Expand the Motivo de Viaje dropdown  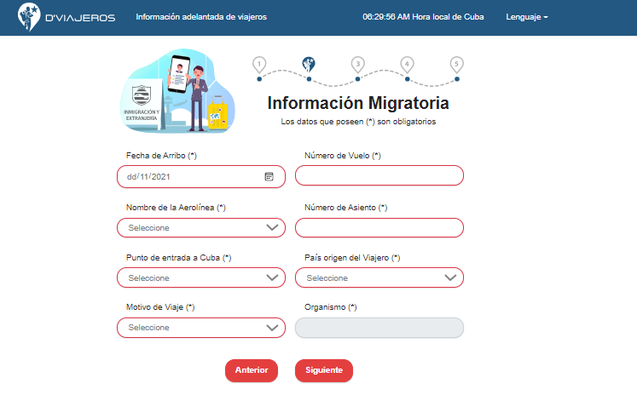pyautogui.click(x=201, y=328)
